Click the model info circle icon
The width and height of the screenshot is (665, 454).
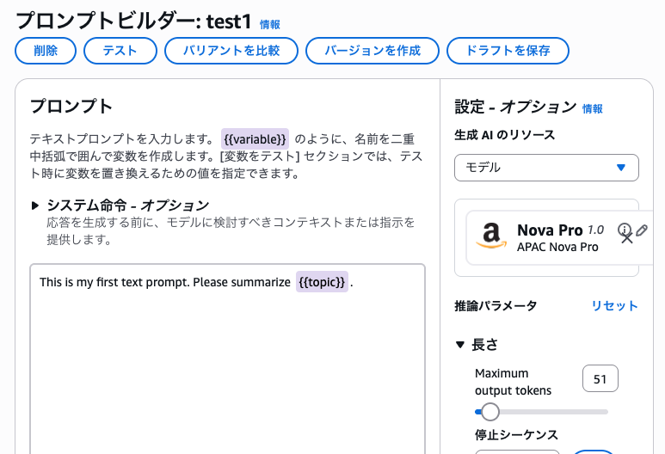point(625,230)
